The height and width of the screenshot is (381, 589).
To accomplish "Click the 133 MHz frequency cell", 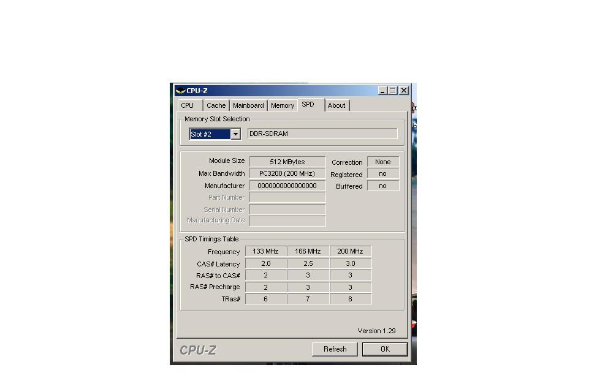I will [x=265, y=251].
